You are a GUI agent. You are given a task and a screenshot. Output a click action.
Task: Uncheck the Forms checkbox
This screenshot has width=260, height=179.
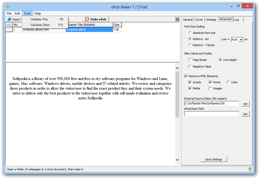click(210, 82)
